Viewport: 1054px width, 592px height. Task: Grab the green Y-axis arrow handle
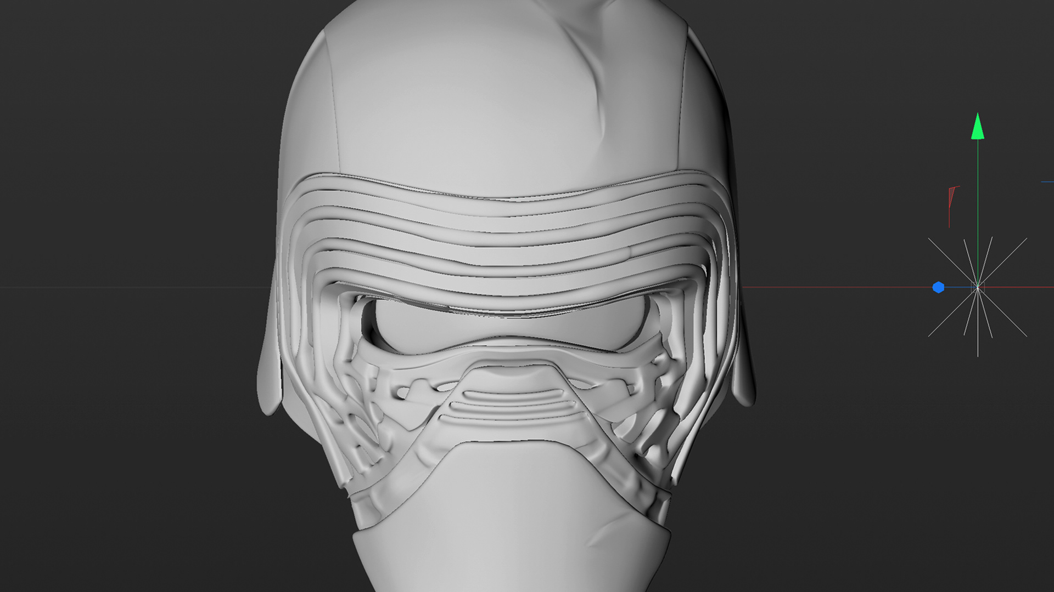coord(977,126)
